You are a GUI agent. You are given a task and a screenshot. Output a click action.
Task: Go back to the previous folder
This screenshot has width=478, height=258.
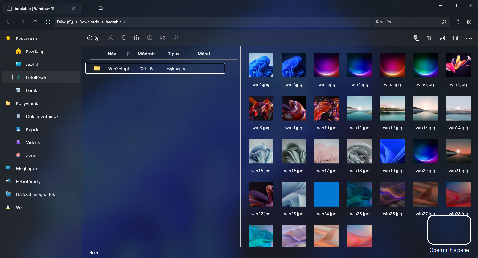[x=9, y=22]
